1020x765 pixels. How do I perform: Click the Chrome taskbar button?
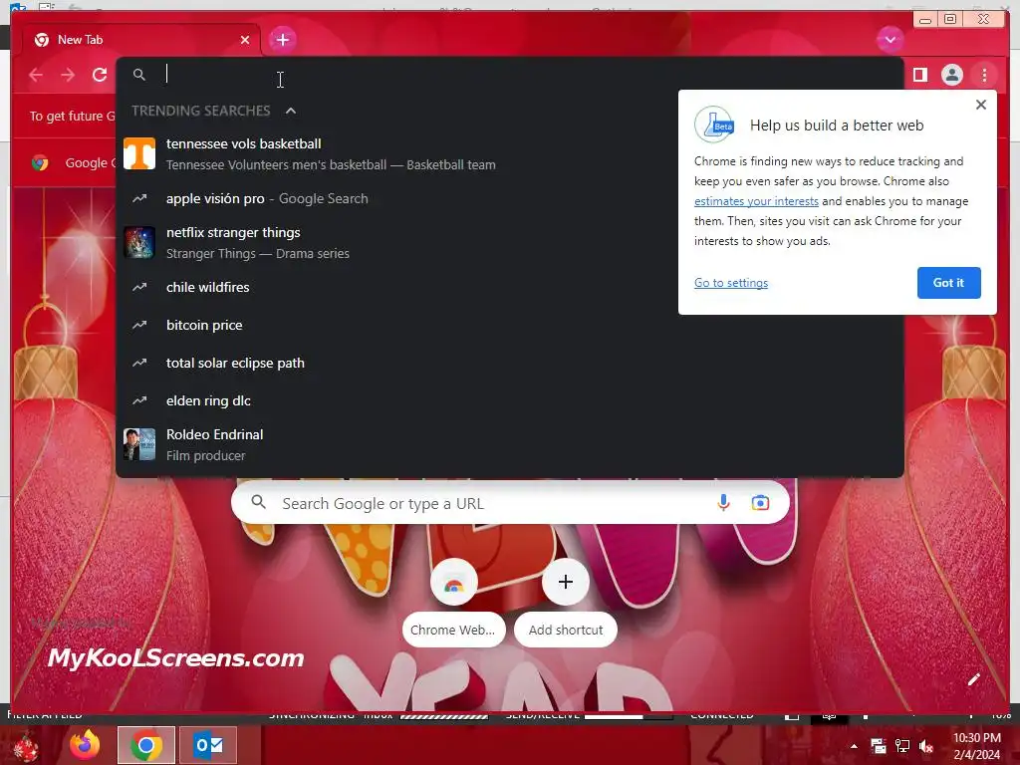146,745
